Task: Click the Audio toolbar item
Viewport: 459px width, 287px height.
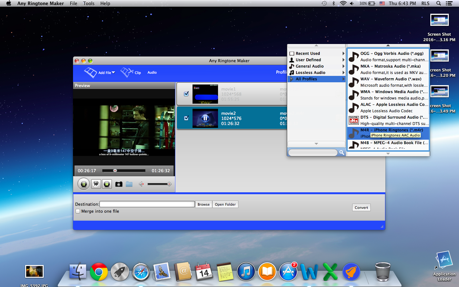Action: 152,73
